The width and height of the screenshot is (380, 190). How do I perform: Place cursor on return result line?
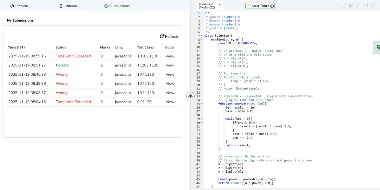pyautogui.click(x=238, y=145)
